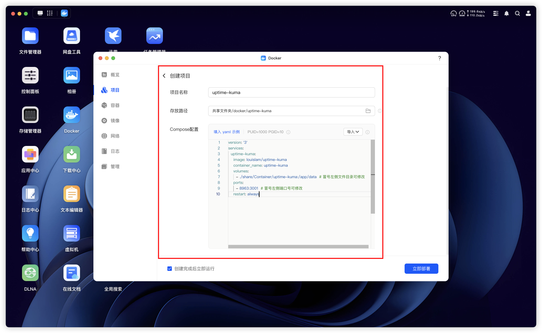Click the vertical scrollbar of Compose editor
The height and width of the screenshot is (333, 542).
373,177
